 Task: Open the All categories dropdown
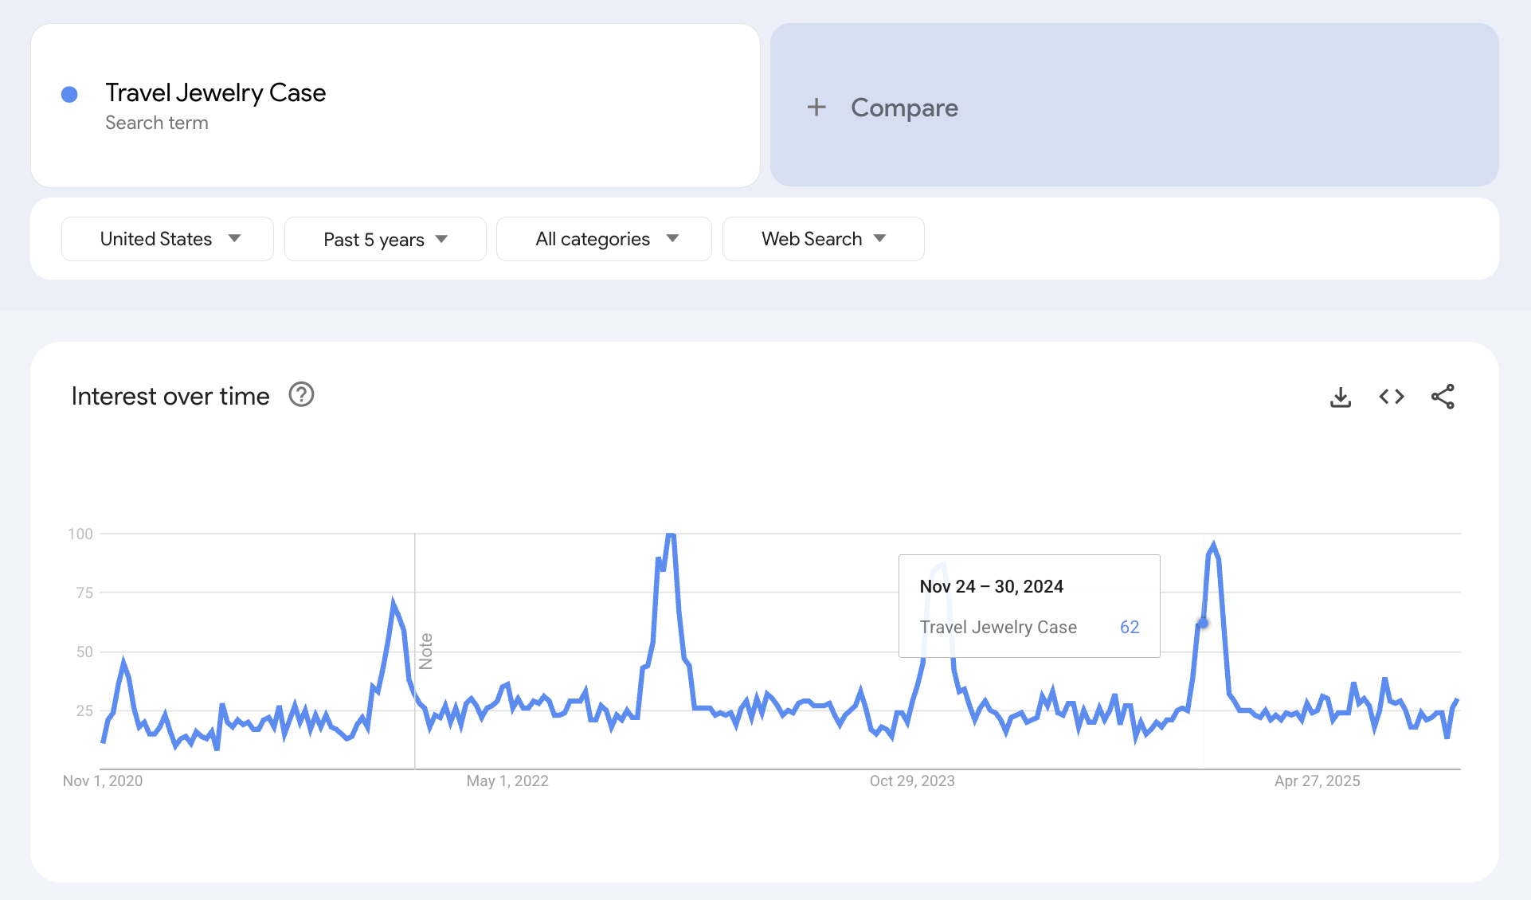(x=604, y=239)
